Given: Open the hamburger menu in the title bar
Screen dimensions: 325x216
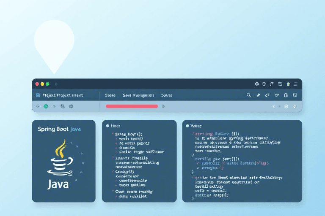Looking at the screenshot, I should 295,84.
